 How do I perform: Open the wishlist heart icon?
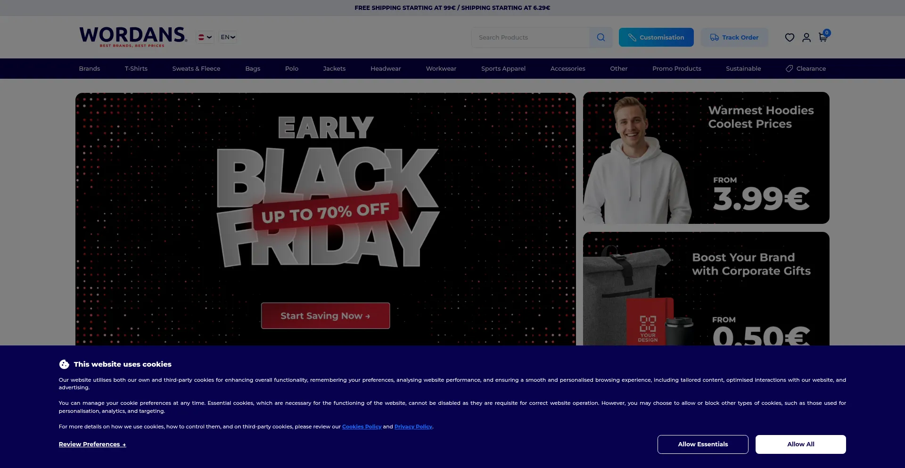[790, 38]
